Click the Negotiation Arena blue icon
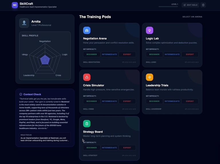Screen dimensions: 220x164 pyautogui.click(x=87, y=30)
